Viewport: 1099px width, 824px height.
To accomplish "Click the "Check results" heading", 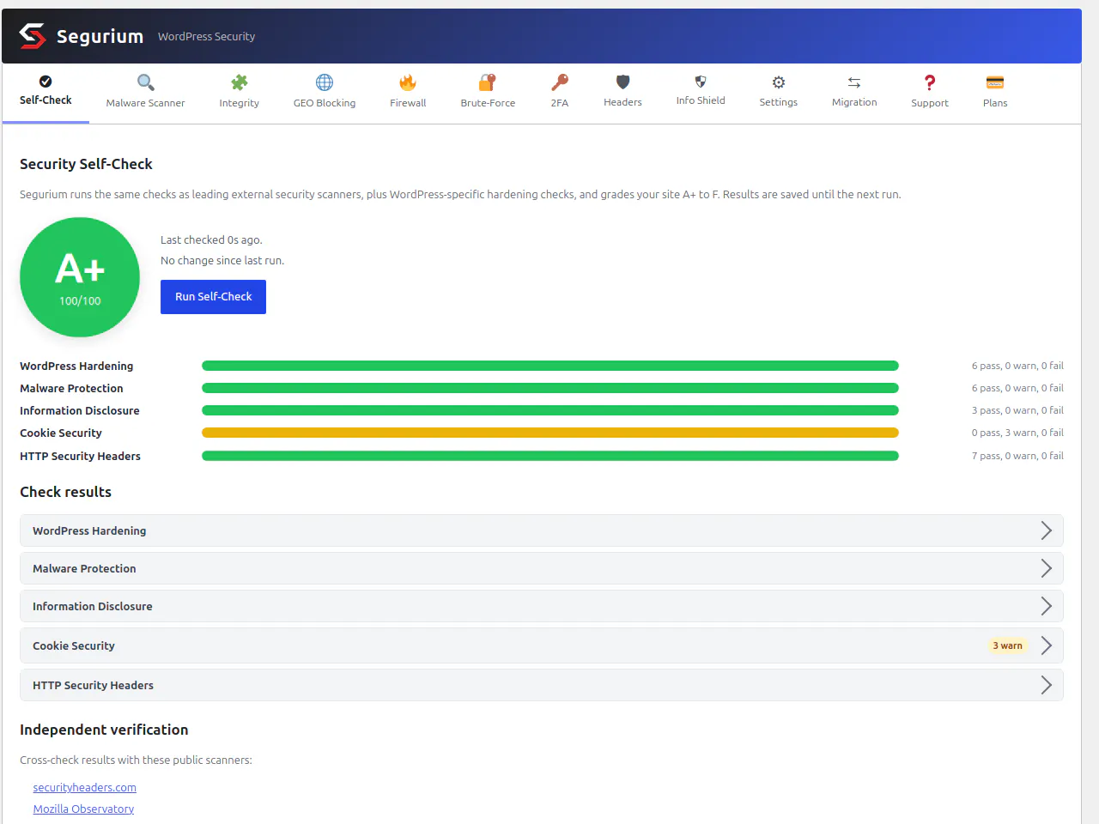I will click(x=65, y=492).
